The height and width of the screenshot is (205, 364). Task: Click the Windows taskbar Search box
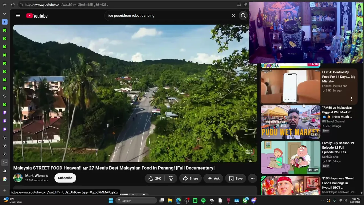[136, 201]
